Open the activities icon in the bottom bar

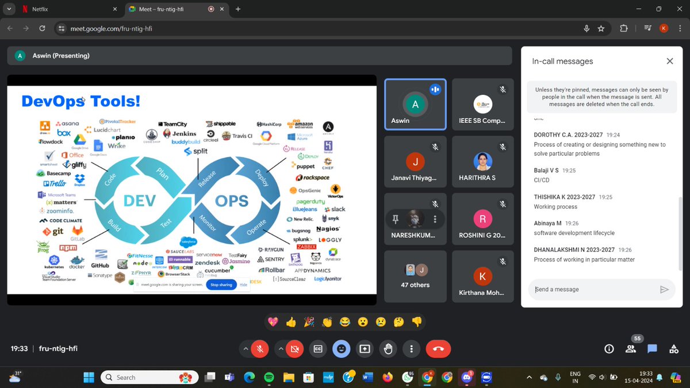coord(673,348)
